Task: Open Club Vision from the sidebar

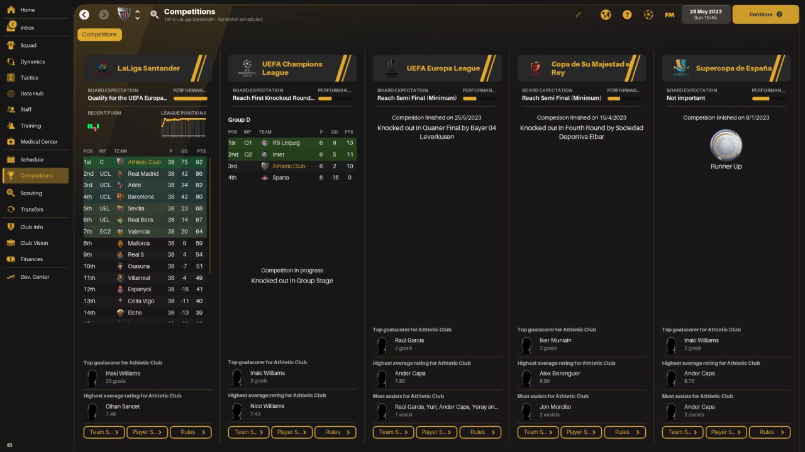Action: [x=35, y=243]
